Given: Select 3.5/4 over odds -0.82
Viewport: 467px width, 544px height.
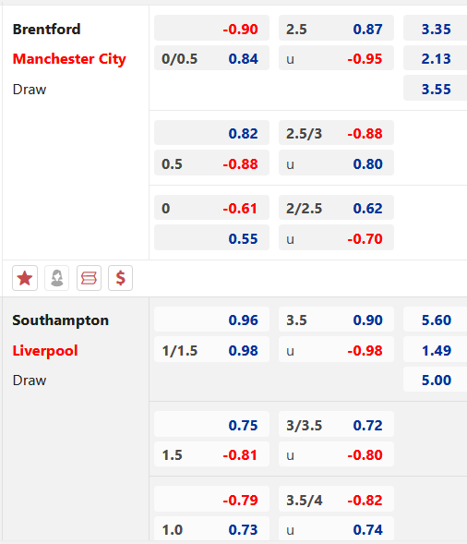Looking at the screenshot, I should click(336, 500).
